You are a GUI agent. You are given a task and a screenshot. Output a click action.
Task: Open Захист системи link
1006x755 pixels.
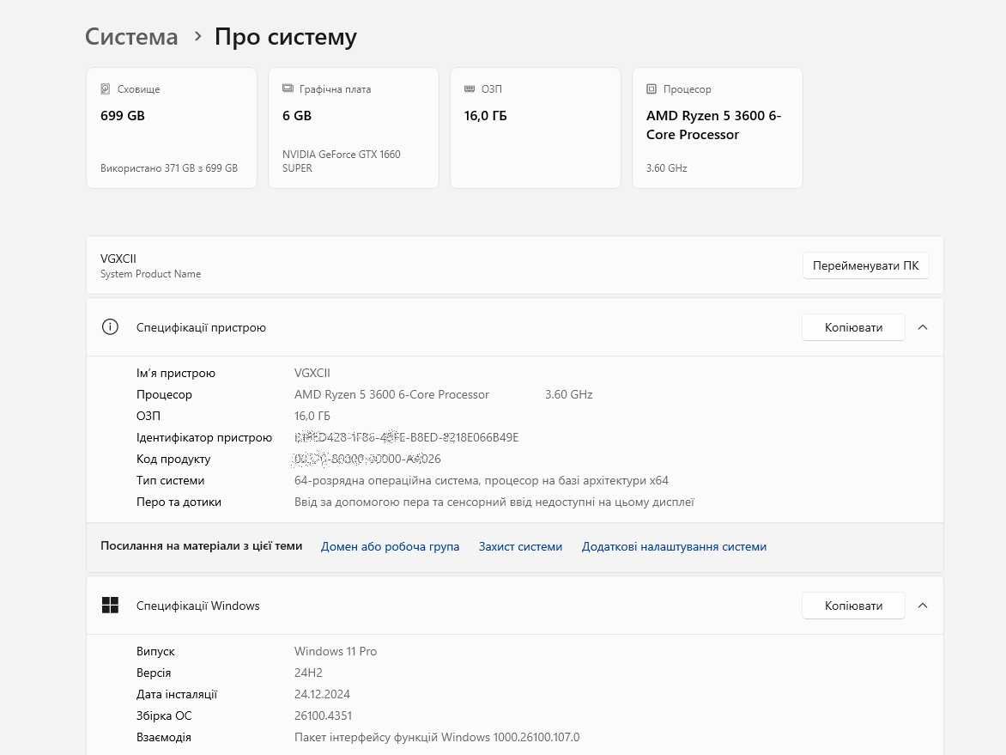pos(520,546)
